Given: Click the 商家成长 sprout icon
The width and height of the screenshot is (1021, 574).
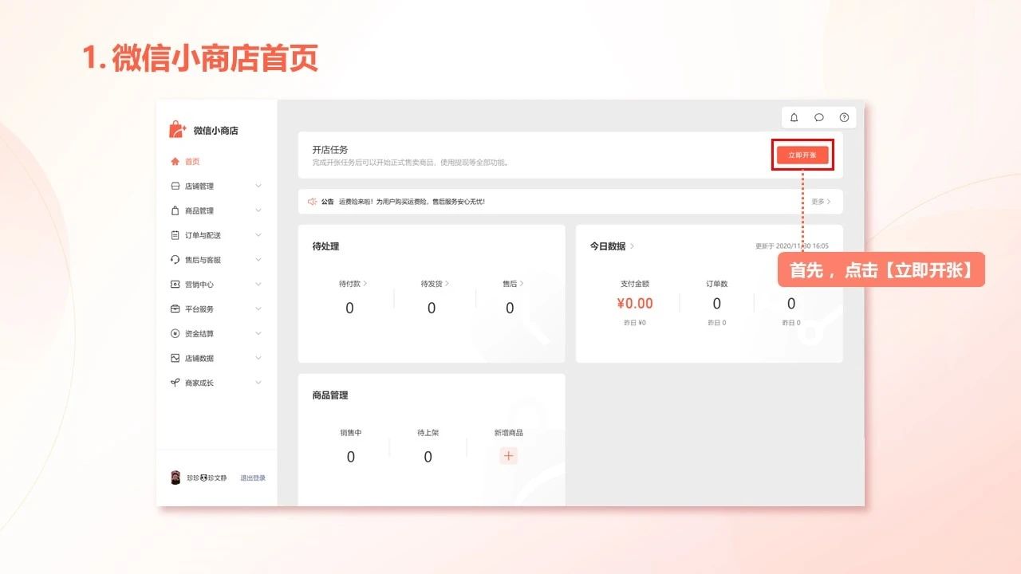Looking at the screenshot, I should 175,383.
